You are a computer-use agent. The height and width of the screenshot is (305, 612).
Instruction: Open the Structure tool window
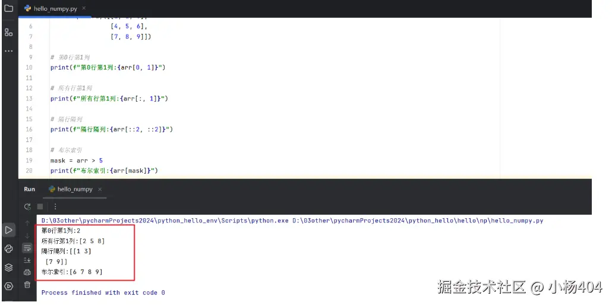click(x=8, y=32)
